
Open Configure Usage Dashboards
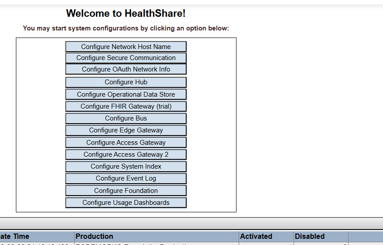[x=126, y=203]
